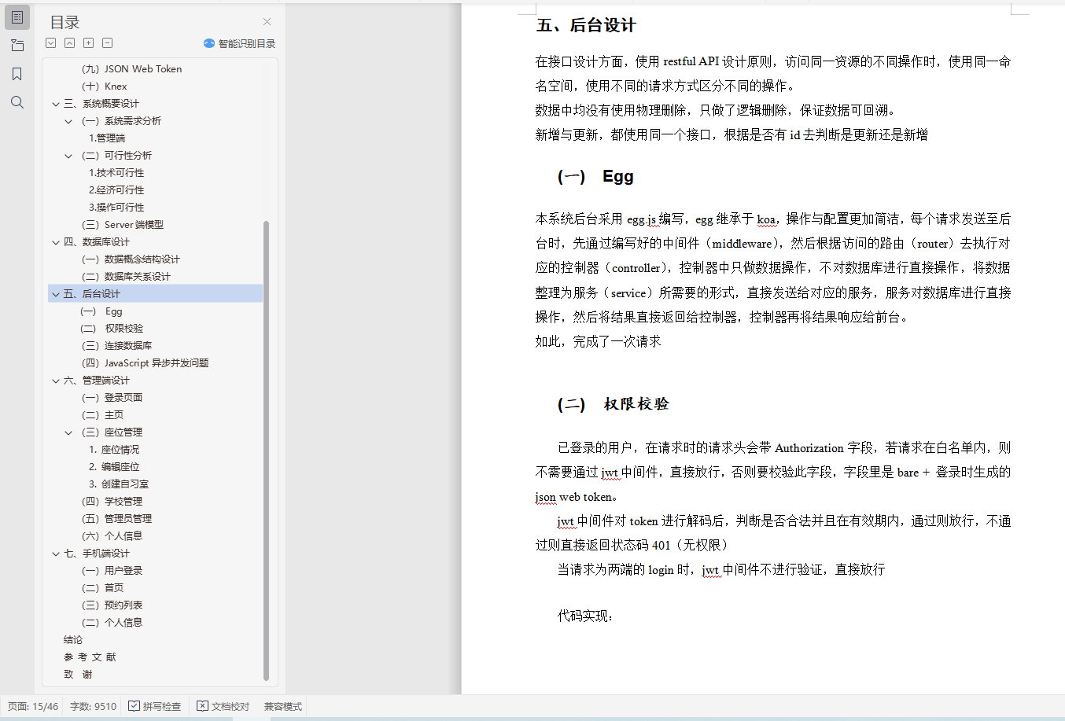This screenshot has height=721, width=1065.
Task: Select (二) 权限校验 in the outline
Action: coord(112,329)
